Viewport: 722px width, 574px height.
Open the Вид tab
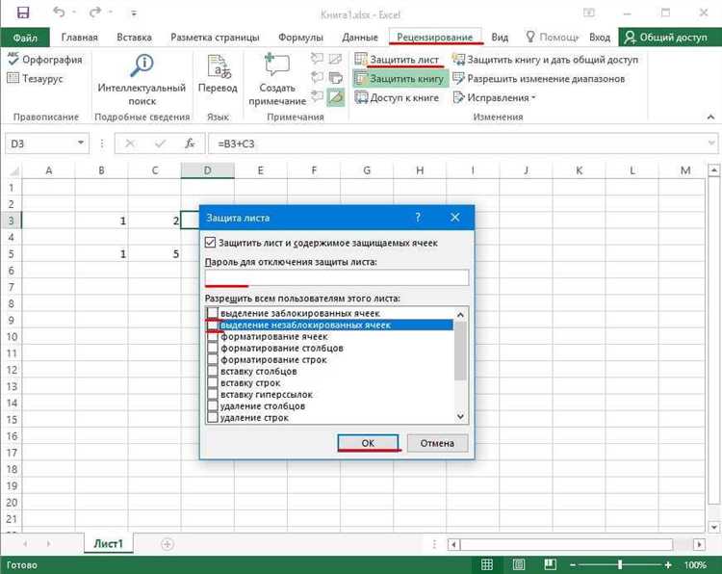click(500, 38)
